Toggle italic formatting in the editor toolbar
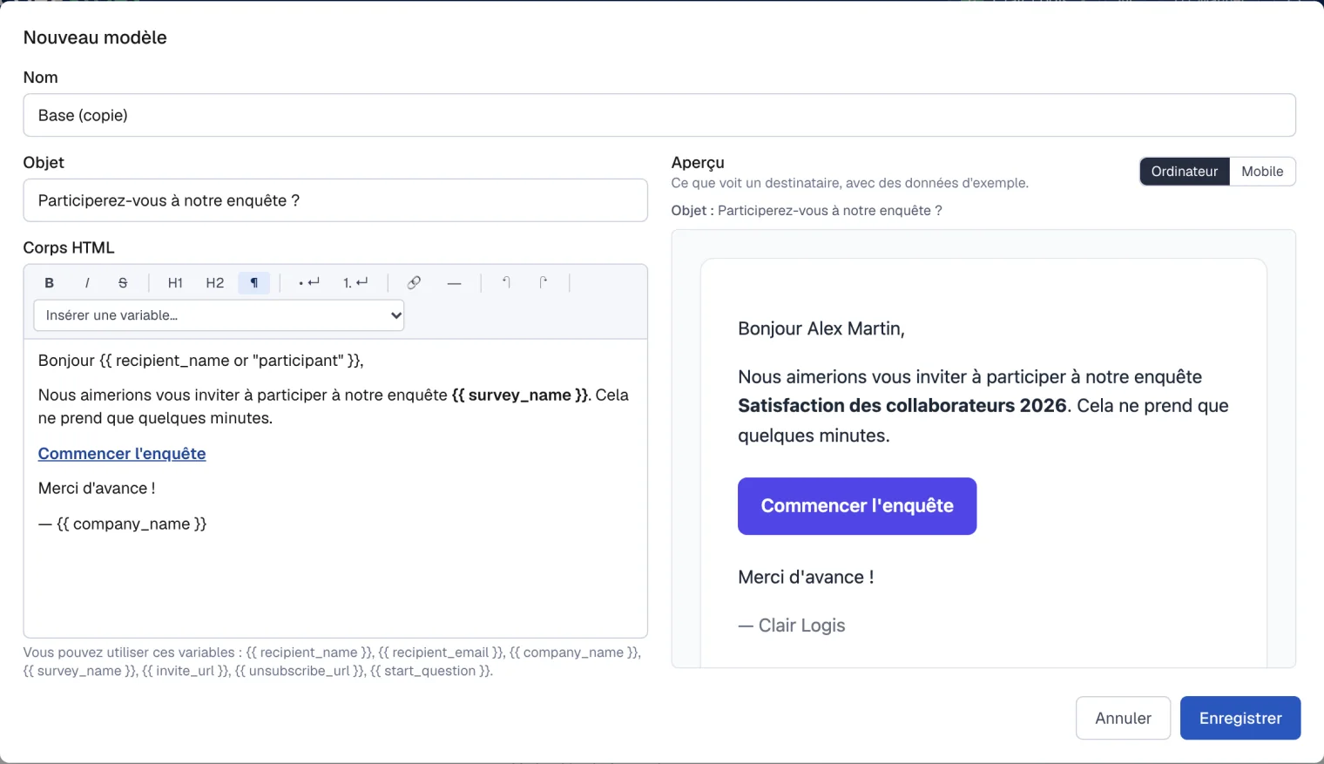This screenshot has width=1324, height=764. 86,283
